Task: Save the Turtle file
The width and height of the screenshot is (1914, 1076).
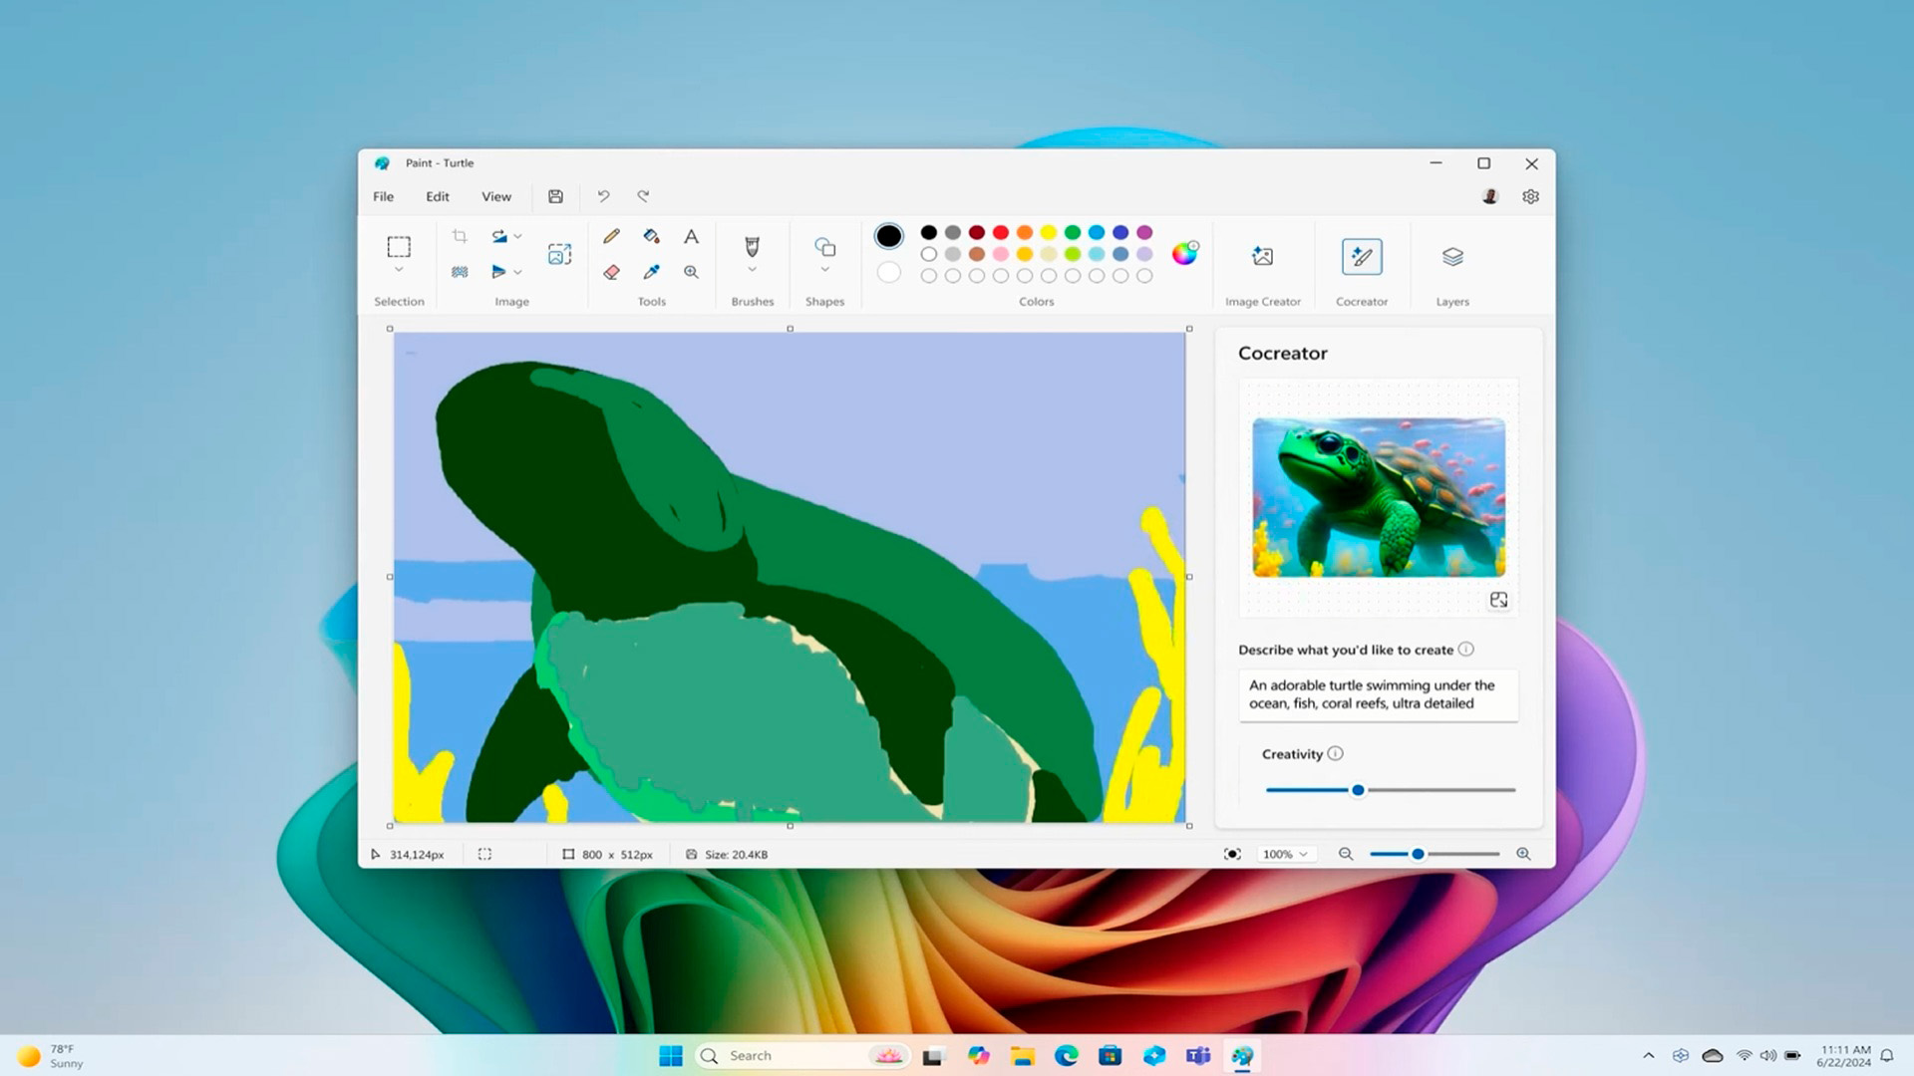Action: tap(555, 196)
